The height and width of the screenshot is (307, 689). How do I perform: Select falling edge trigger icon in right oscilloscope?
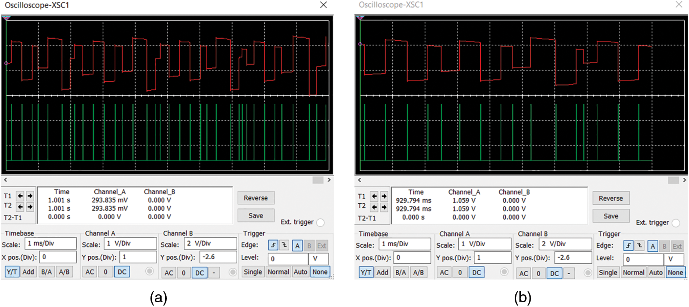639,246
